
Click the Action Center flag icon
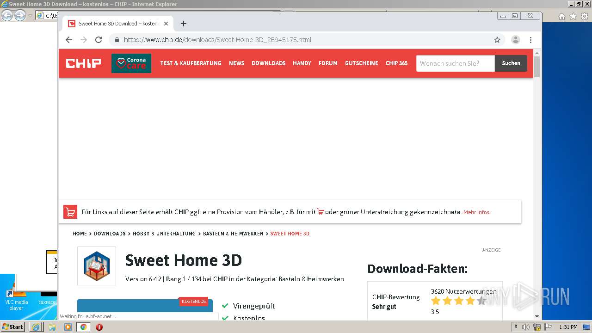548,327
